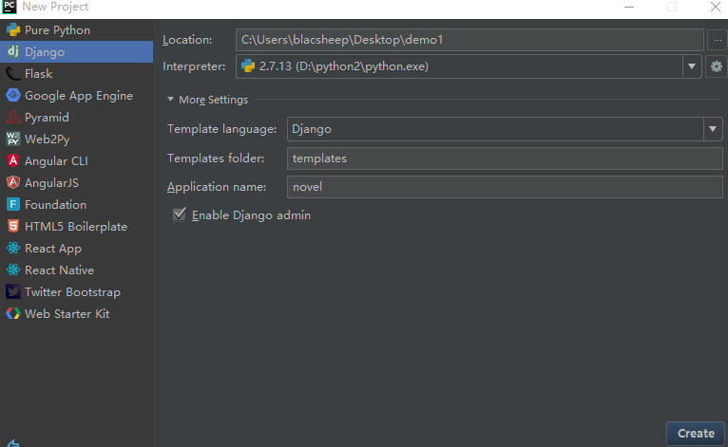Click the HTML5 Boilerplate icon
The width and height of the screenshot is (728, 447).
click(x=13, y=227)
